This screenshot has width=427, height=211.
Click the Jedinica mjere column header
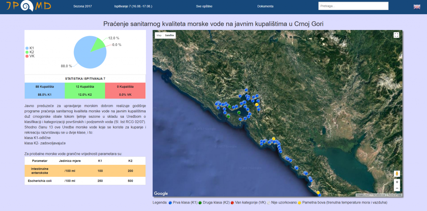70,161
